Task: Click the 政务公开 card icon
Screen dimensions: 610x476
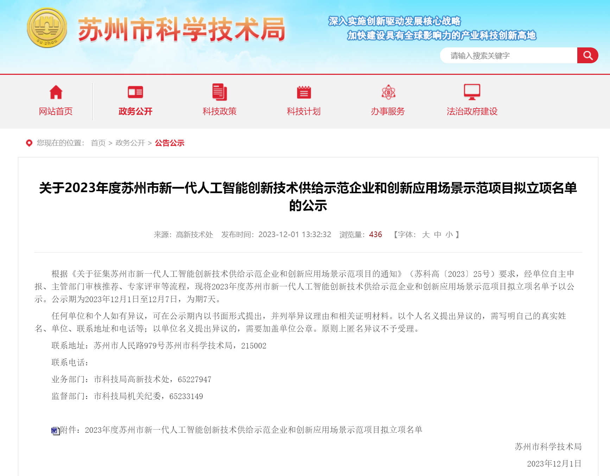Action: coord(135,92)
